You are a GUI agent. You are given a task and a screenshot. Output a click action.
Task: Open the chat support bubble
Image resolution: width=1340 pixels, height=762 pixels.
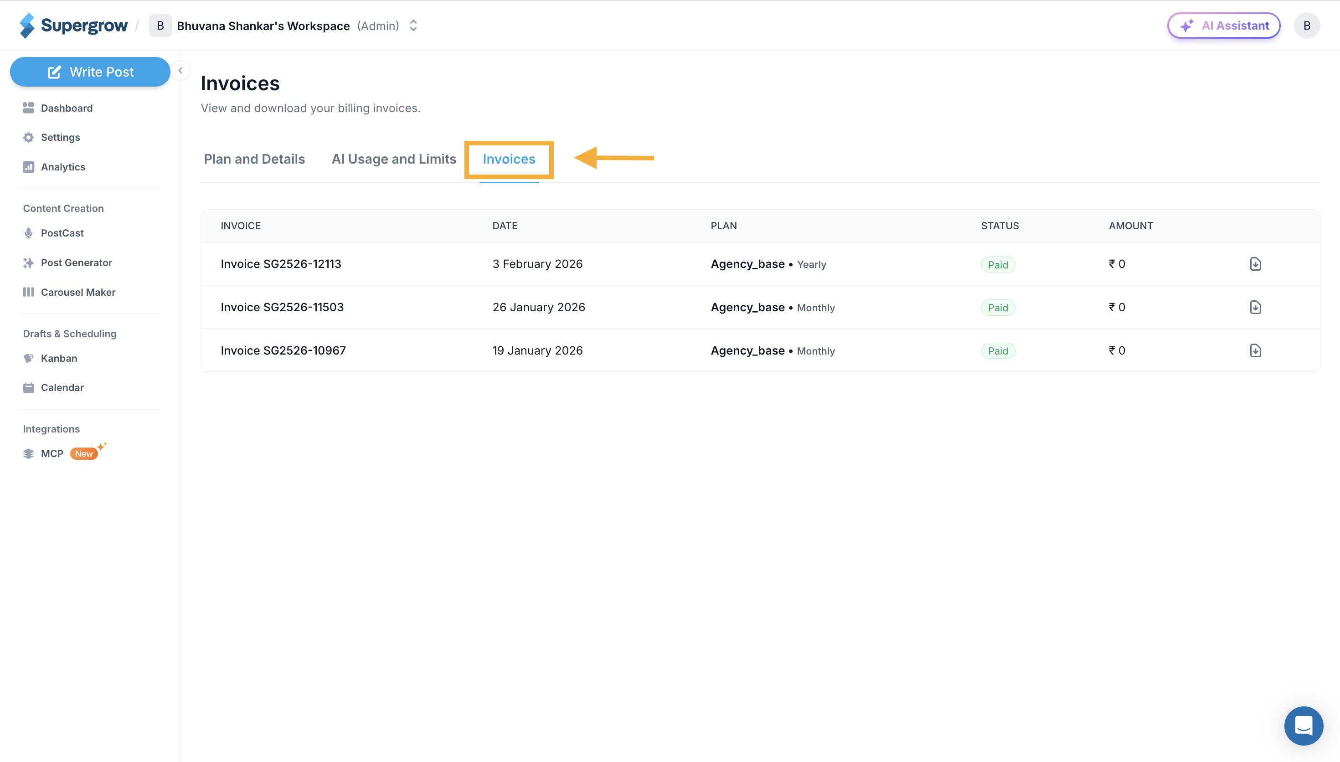click(1304, 726)
